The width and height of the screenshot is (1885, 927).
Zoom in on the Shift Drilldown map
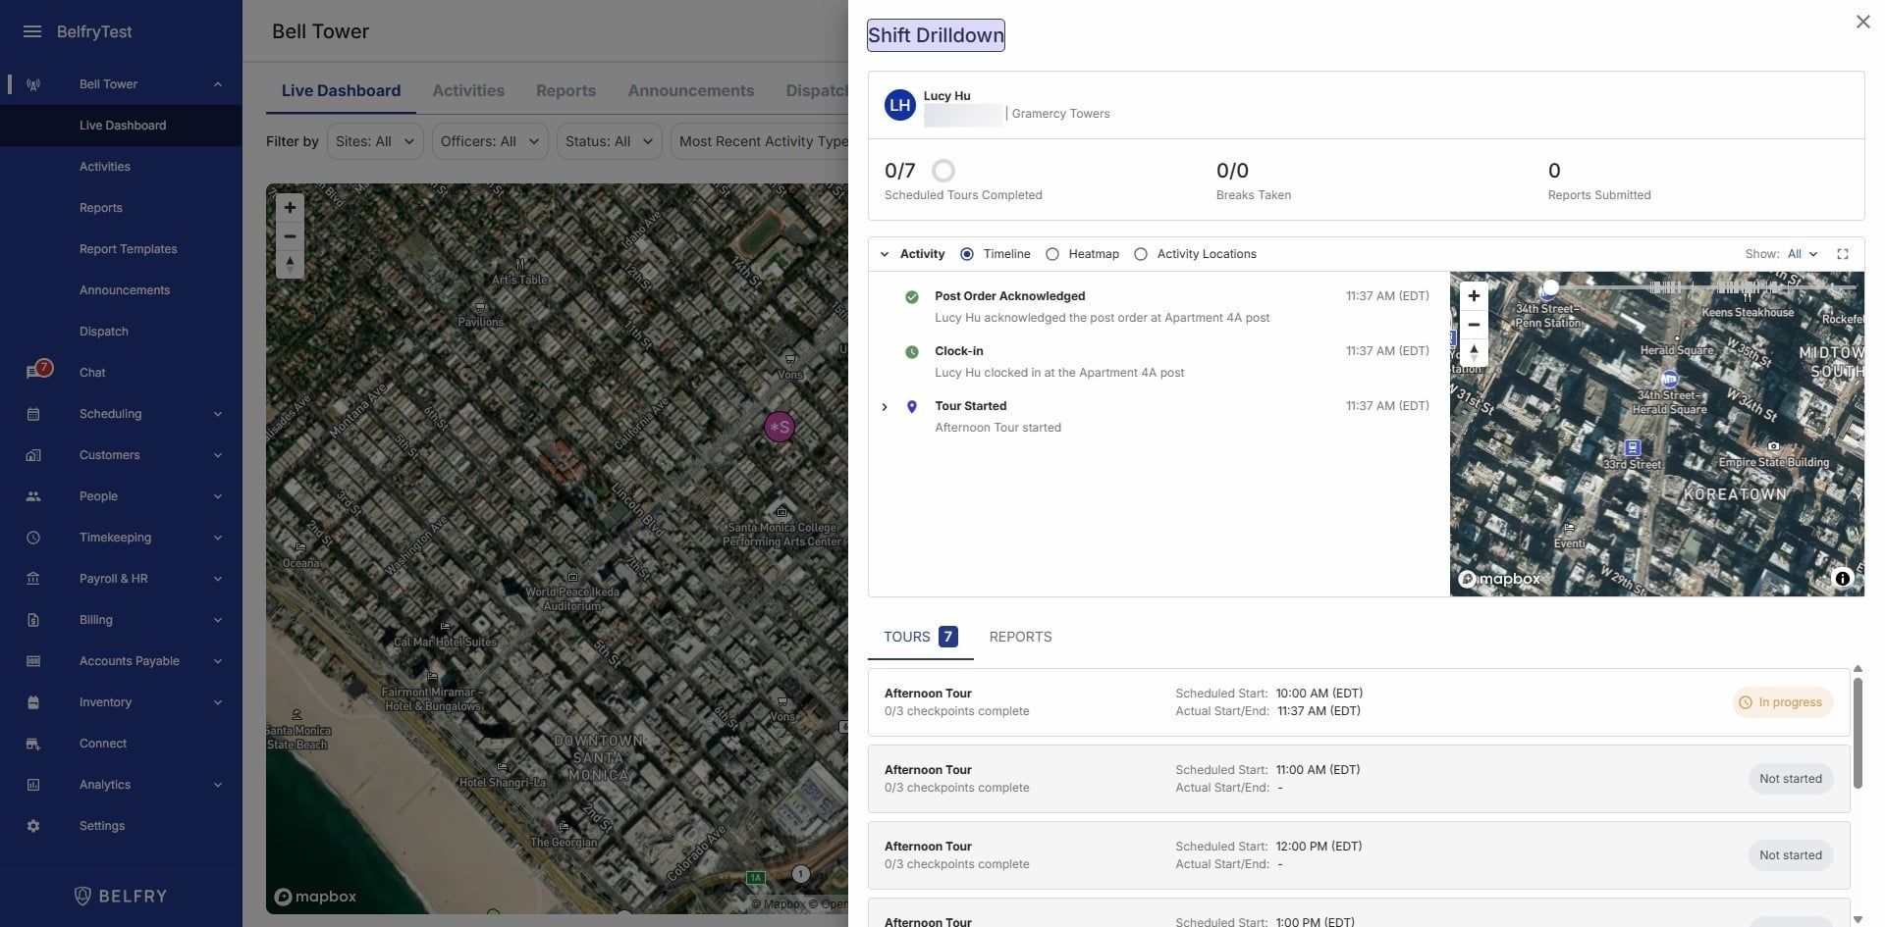[1474, 295]
